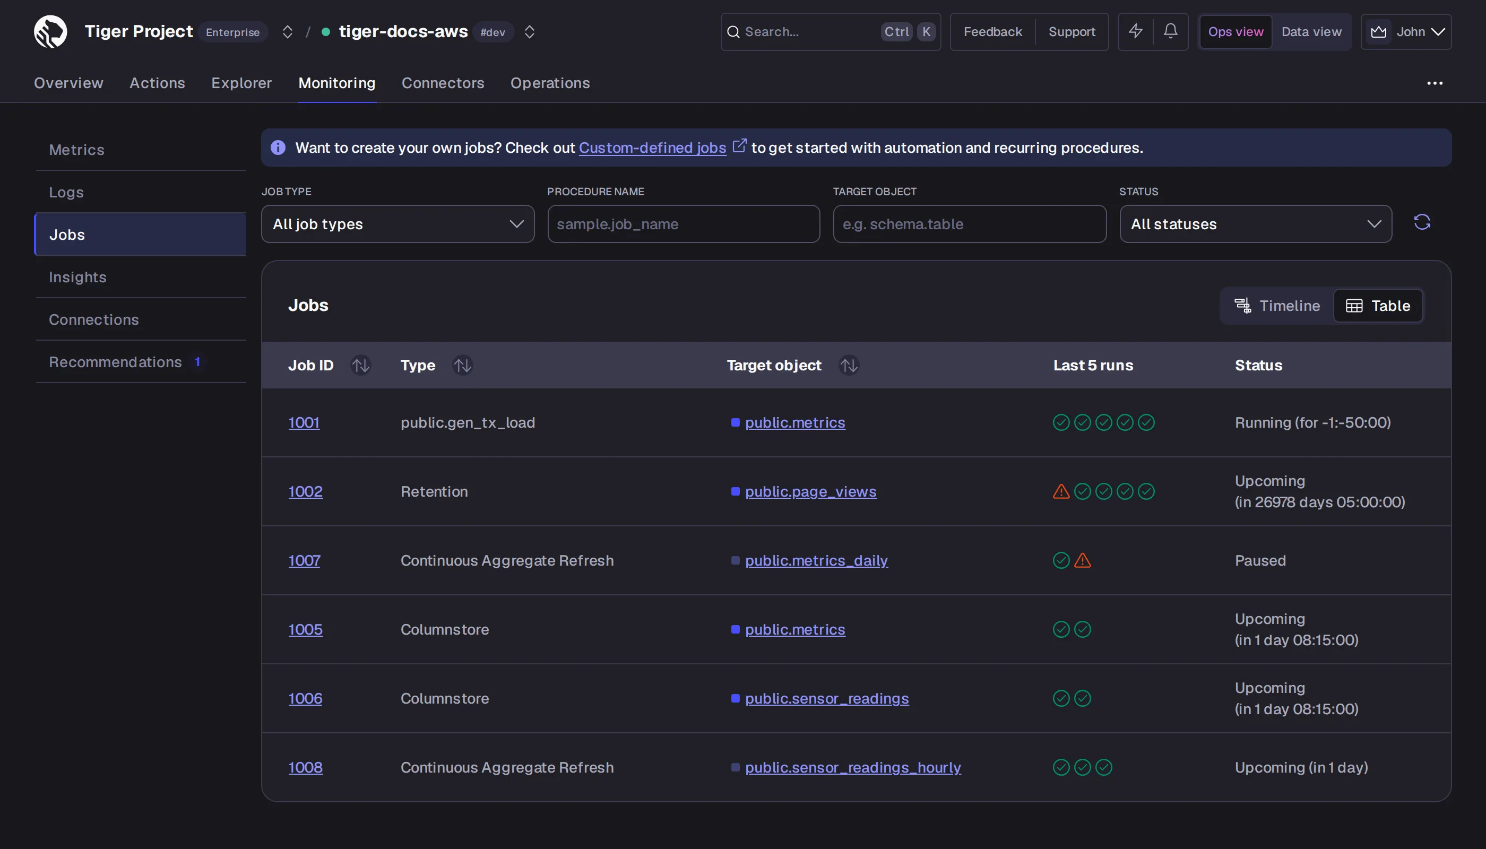This screenshot has width=1486, height=849.
Task: Click the Tiger logo icon
Action: (x=50, y=31)
